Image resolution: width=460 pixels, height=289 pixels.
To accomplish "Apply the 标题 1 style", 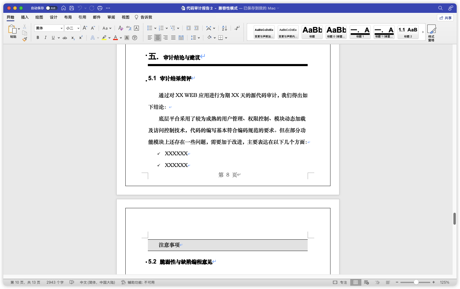I will point(360,32).
